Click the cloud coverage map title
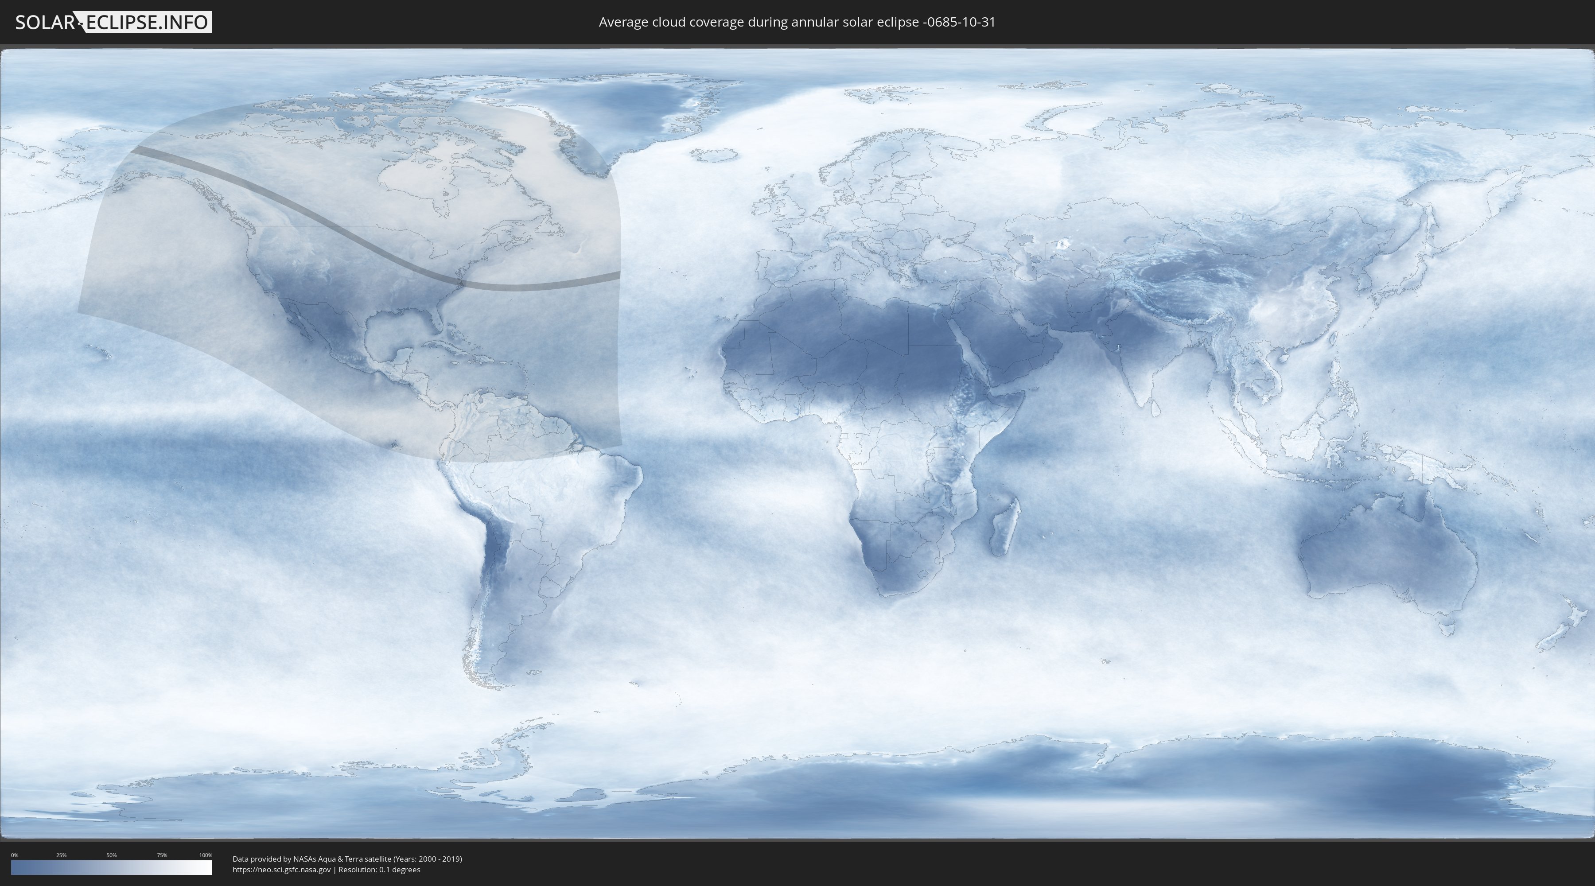The width and height of the screenshot is (1595, 886). click(x=797, y=22)
